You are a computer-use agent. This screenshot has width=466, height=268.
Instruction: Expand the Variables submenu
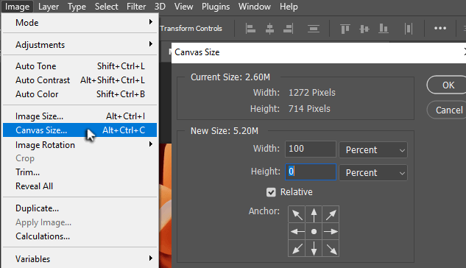(80, 258)
